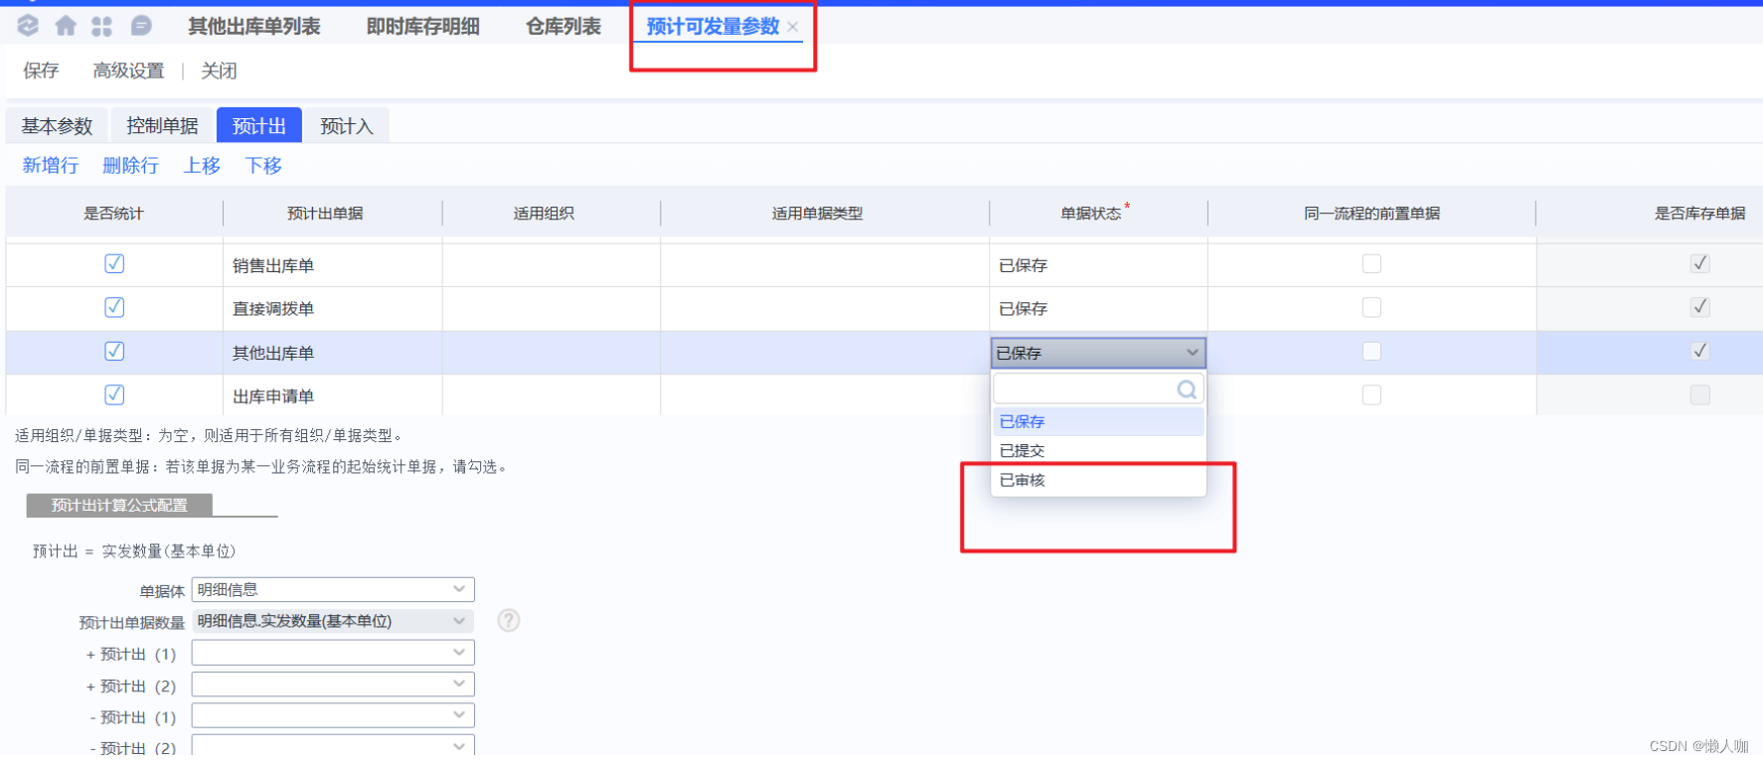Toggle 是否库存单据 for 直接调拨单

[x=1700, y=307]
